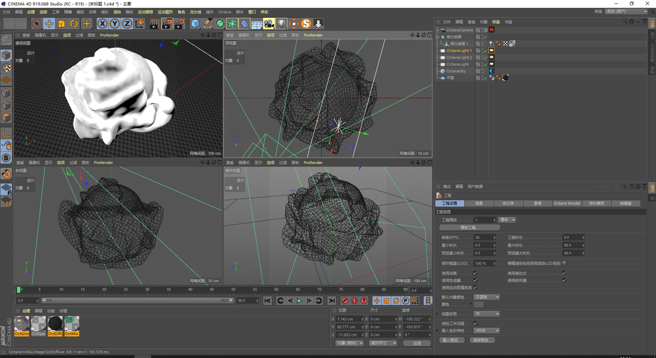Toggle 使用表达式 checkbox
This screenshot has width=656, height=358.
point(564,273)
